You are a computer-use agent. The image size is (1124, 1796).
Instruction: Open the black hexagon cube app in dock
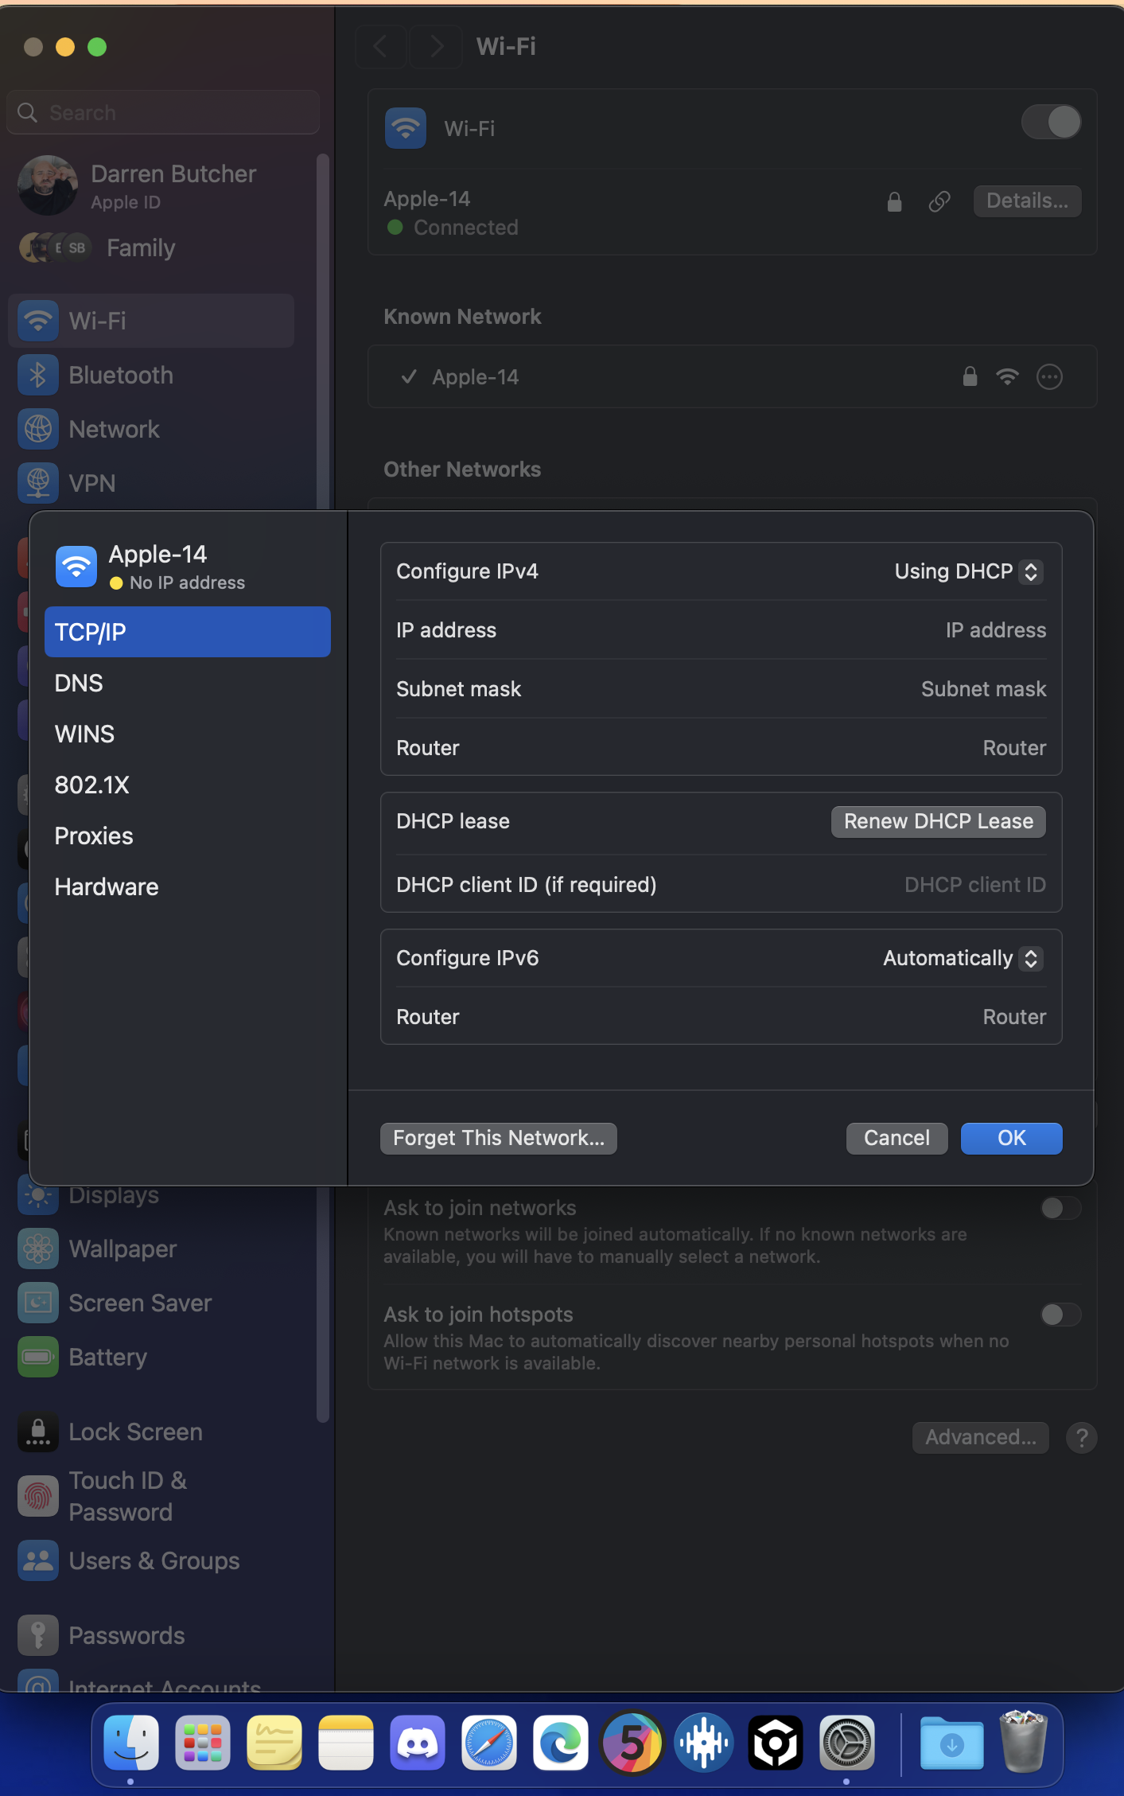click(x=776, y=1743)
